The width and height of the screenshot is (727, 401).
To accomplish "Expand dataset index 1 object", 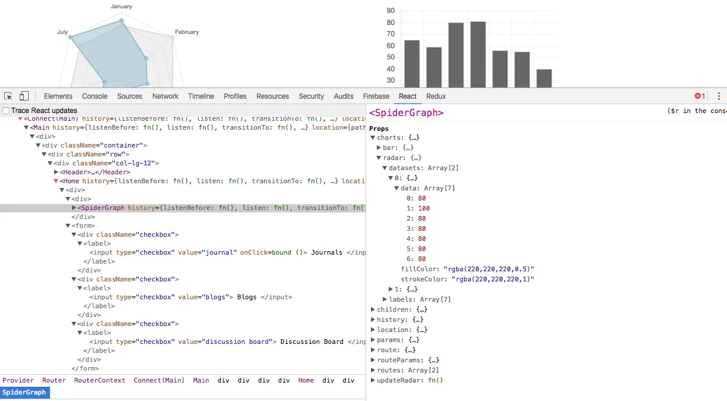I will click(x=391, y=289).
